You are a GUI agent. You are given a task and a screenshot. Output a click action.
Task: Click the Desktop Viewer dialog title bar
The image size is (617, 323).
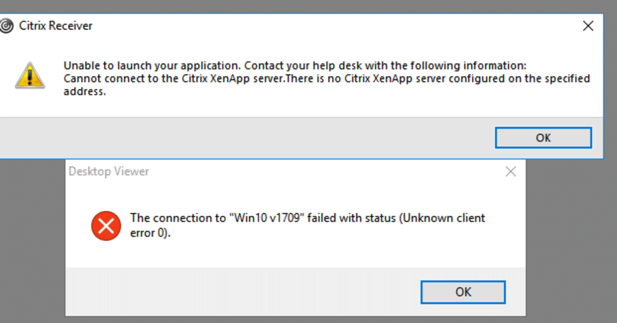(289, 171)
